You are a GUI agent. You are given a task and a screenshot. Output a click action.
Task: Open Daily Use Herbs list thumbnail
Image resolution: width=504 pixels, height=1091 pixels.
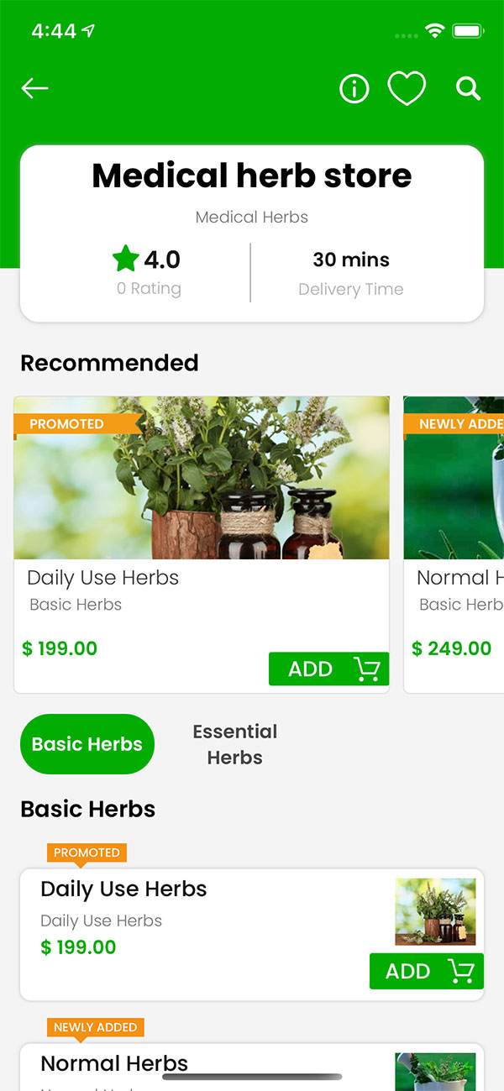pos(435,912)
